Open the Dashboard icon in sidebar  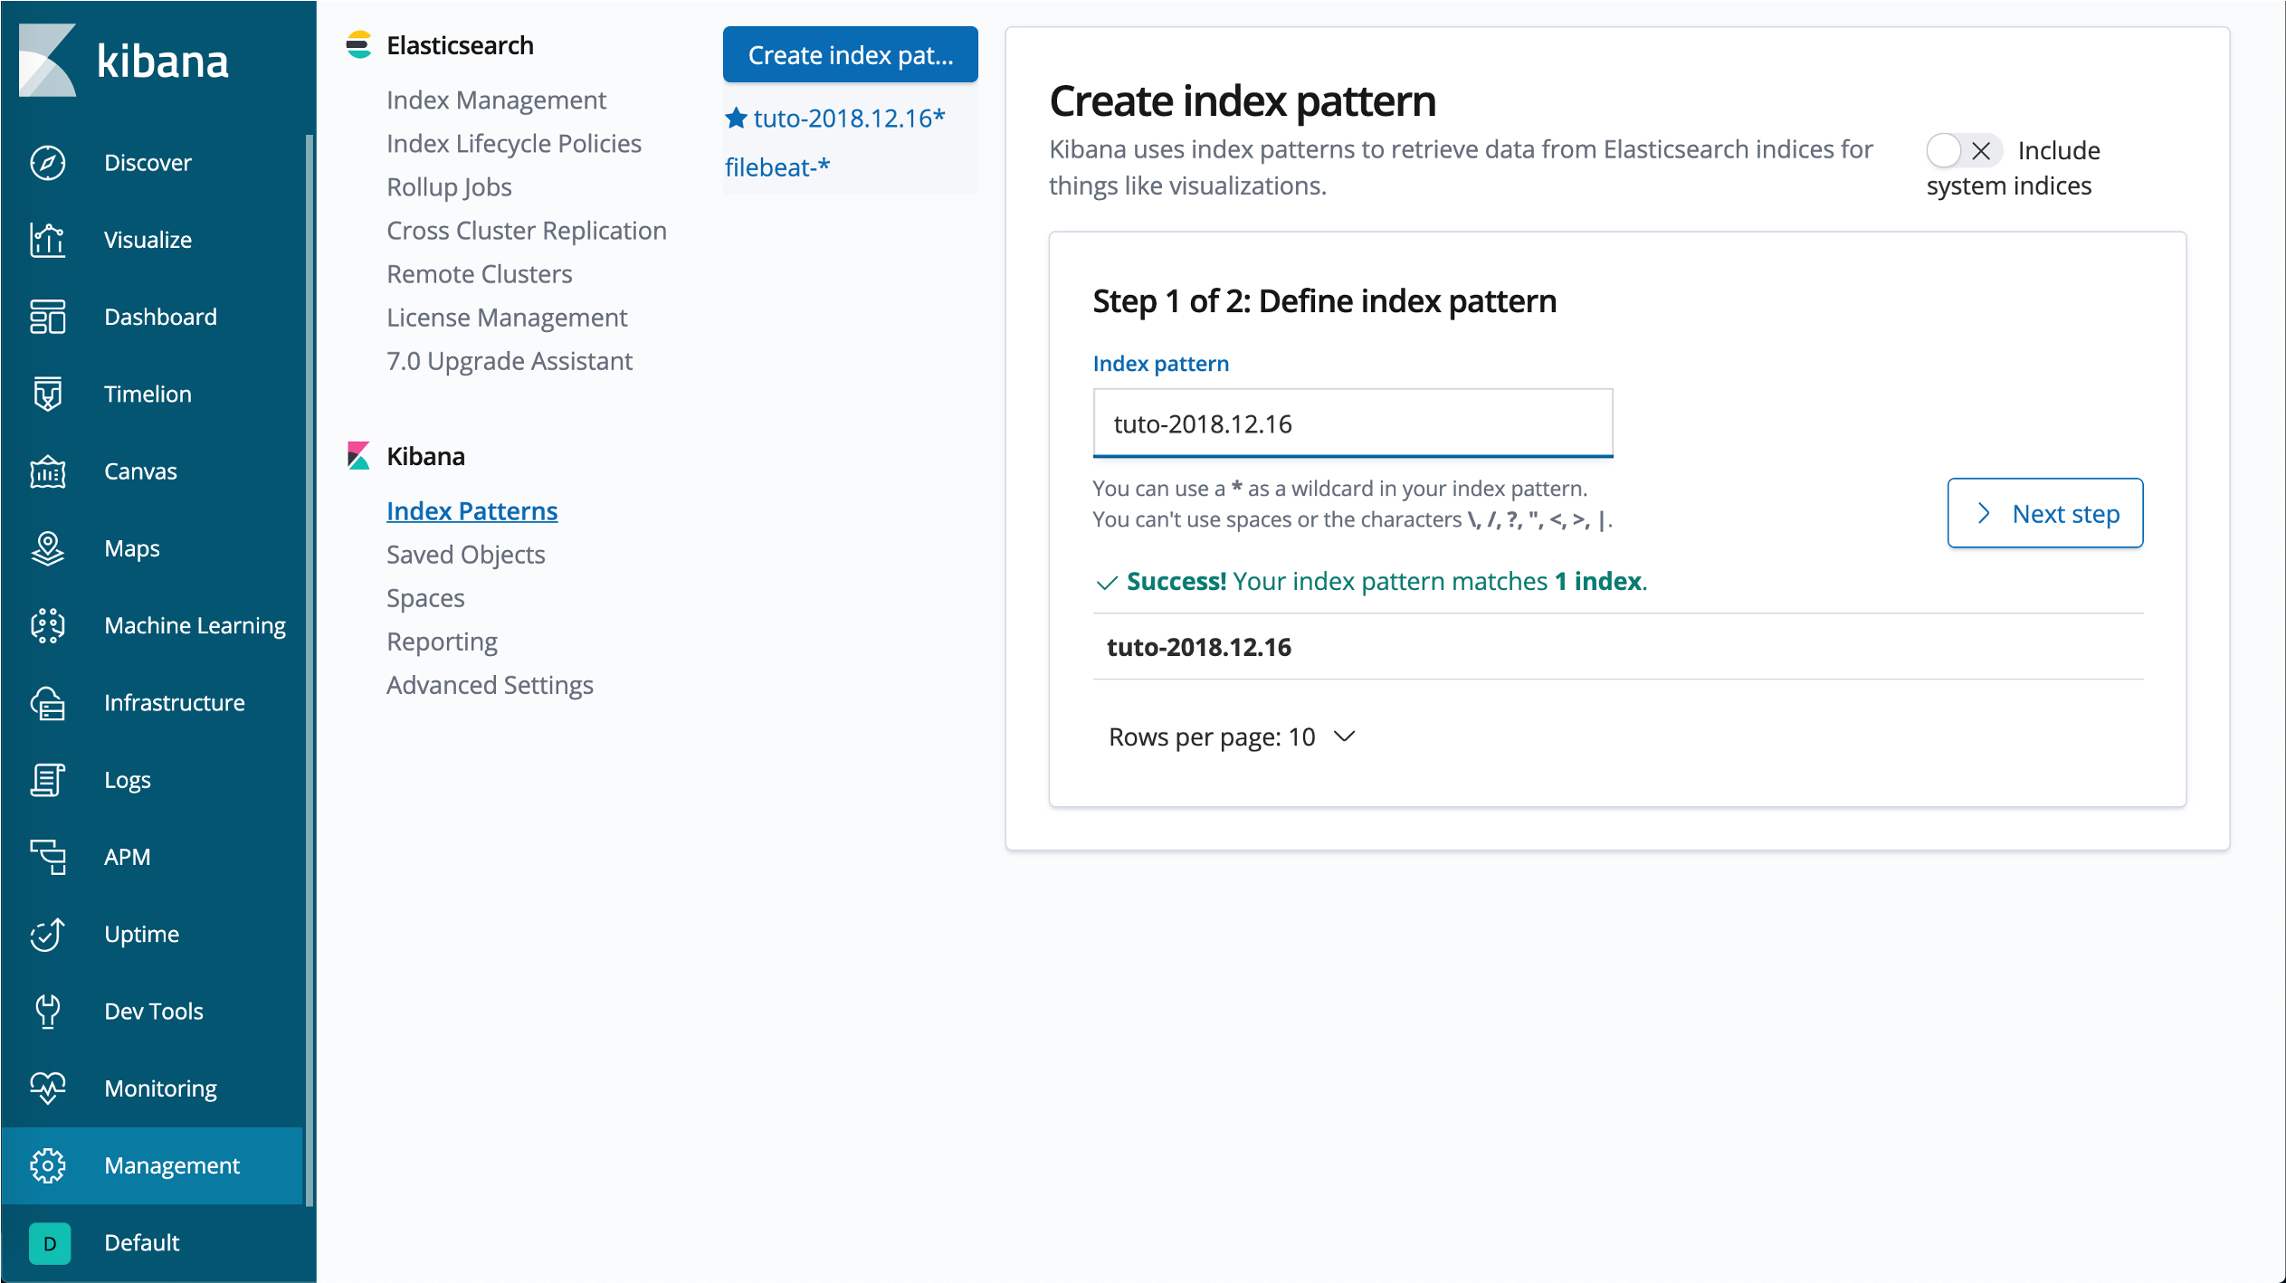tap(47, 317)
